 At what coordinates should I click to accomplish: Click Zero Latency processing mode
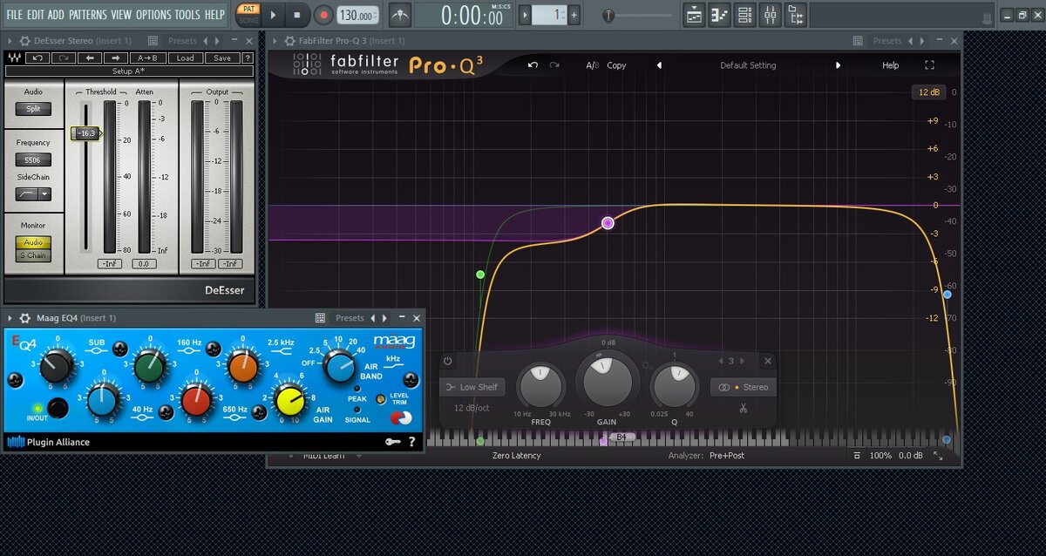516,456
